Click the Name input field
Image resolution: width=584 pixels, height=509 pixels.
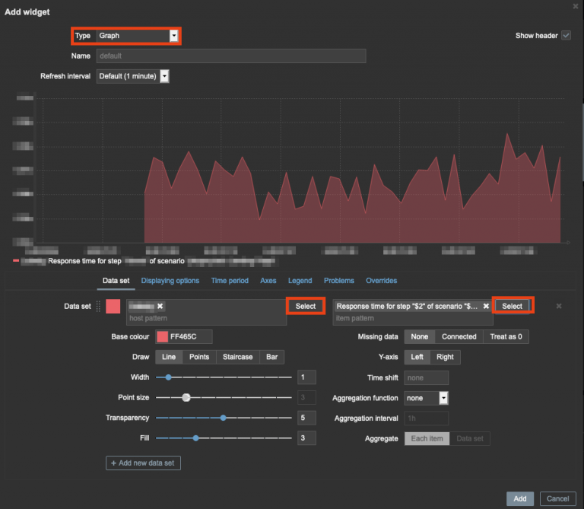click(231, 56)
